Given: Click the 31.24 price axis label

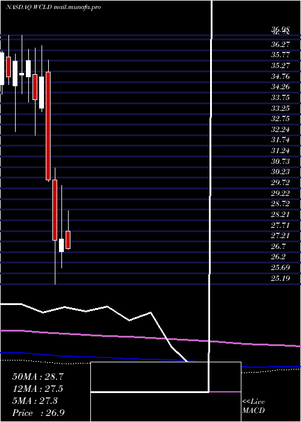Looking at the screenshot, I should pos(281,151).
